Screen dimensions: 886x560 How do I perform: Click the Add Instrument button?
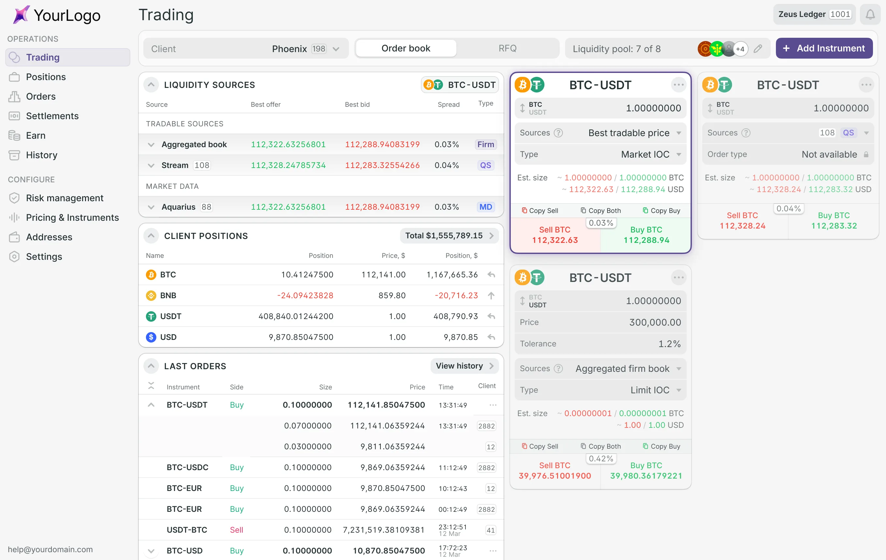[x=824, y=49]
